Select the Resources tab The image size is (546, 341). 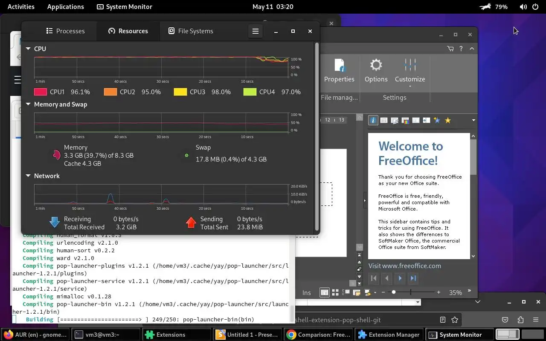[x=128, y=31]
